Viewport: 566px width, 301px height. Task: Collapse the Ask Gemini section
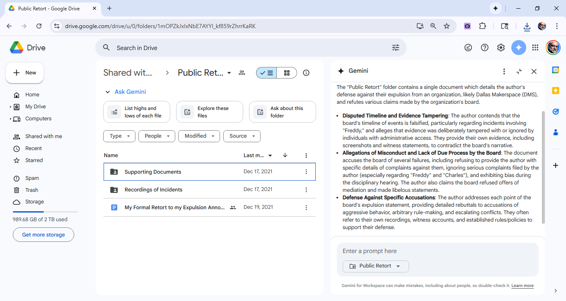pyautogui.click(x=108, y=92)
